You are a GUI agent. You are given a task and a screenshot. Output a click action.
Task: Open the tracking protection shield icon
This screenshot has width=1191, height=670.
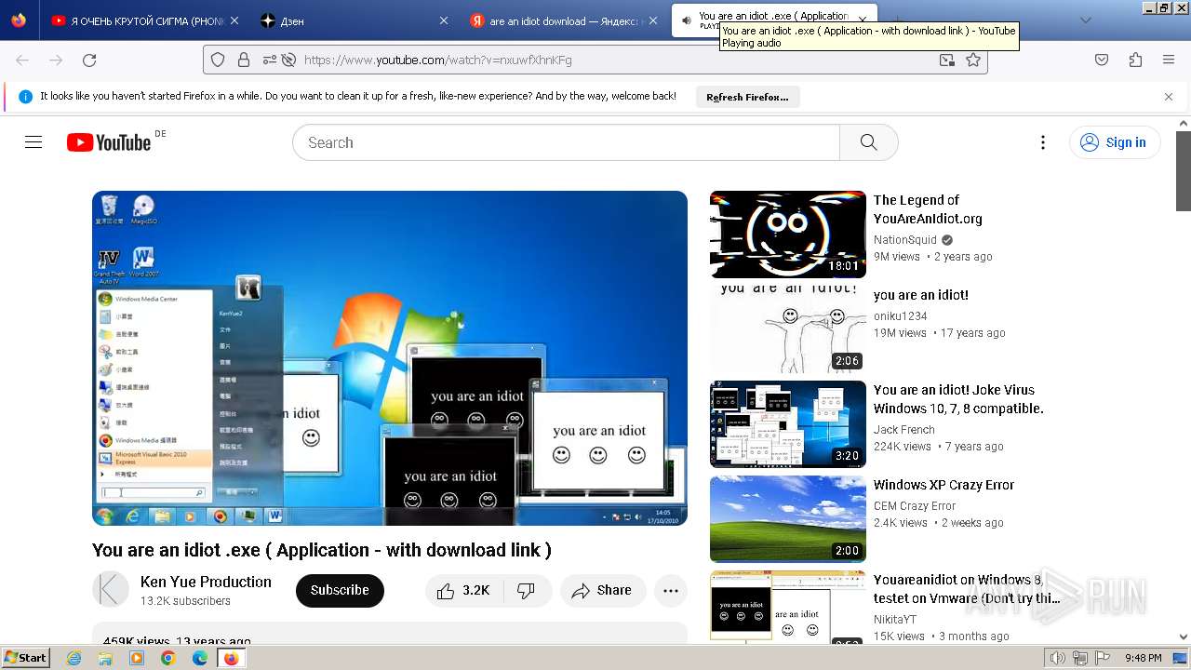(218, 60)
